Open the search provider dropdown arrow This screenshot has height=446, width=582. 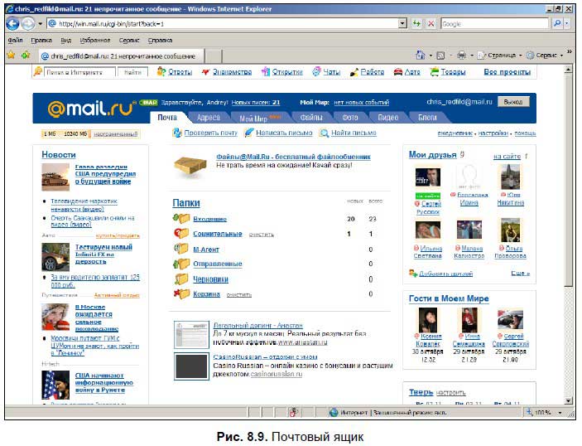tap(567, 23)
